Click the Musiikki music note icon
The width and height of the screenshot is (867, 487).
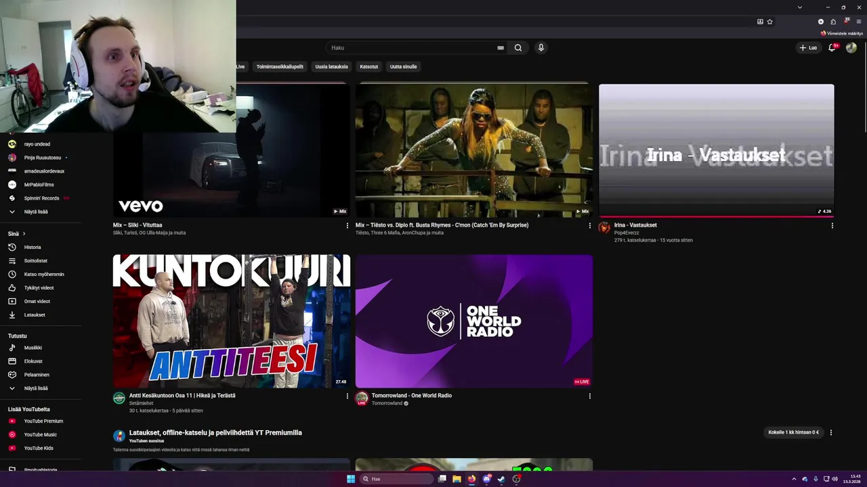point(12,348)
